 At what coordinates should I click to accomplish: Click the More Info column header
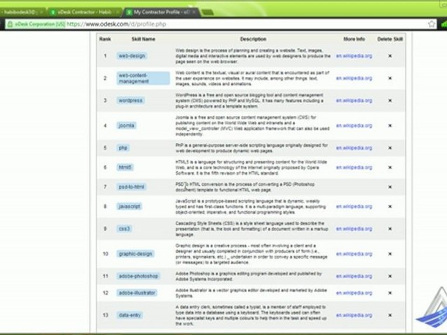pyautogui.click(x=354, y=39)
